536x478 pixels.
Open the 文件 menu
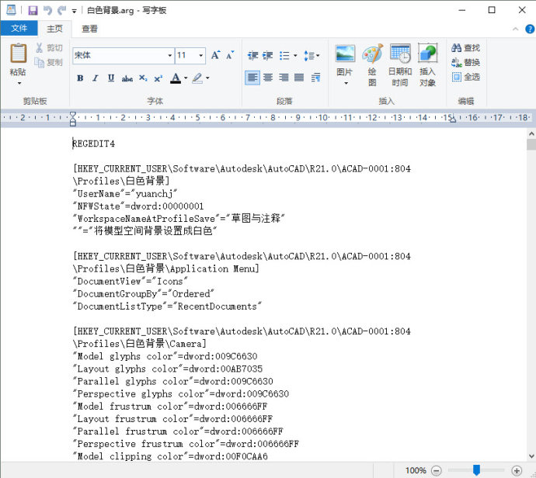(19, 28)
